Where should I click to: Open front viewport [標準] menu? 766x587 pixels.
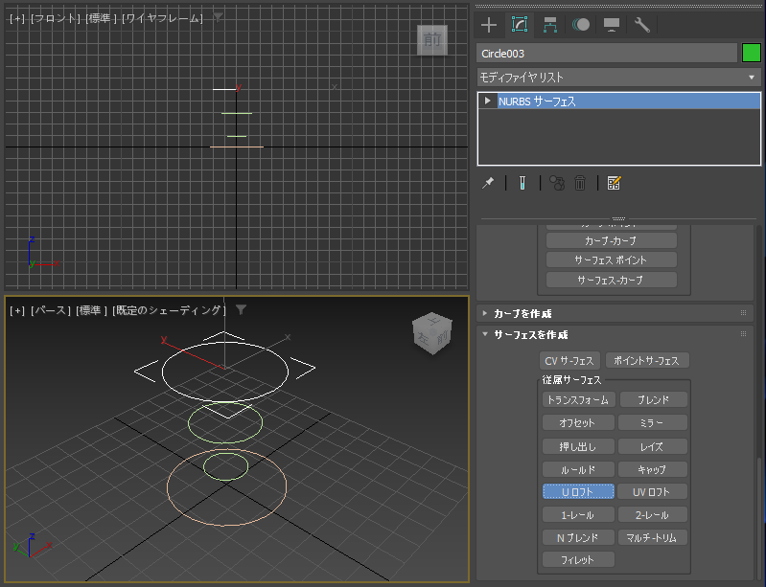point(101,18)
